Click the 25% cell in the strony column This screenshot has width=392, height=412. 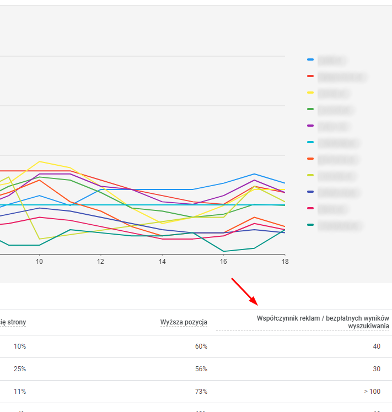pyautogui.click(x=20, y=369)
